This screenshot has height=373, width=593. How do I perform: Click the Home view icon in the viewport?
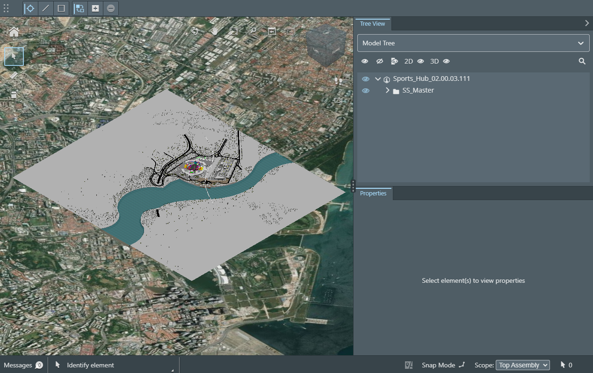click(14, 32)
